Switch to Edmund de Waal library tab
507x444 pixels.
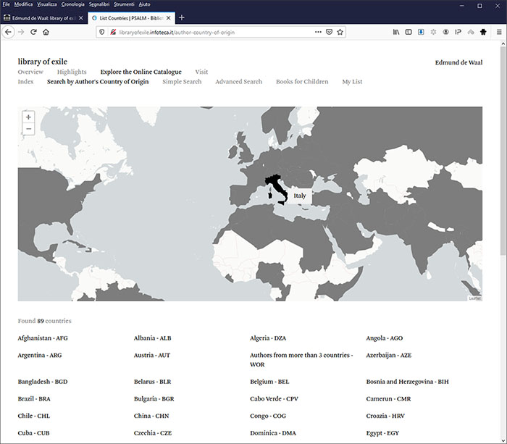pos(43,18)
